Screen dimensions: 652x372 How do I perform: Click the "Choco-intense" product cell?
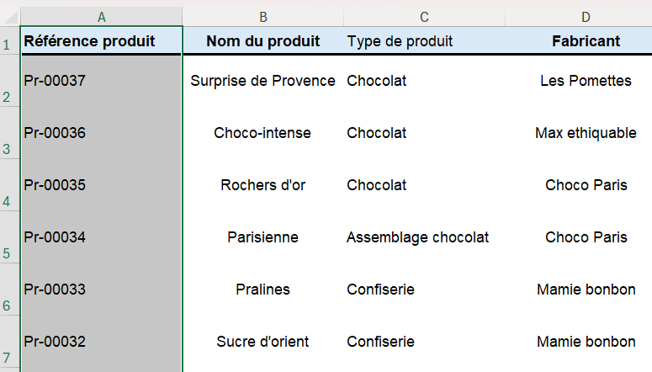click(263, 133)
